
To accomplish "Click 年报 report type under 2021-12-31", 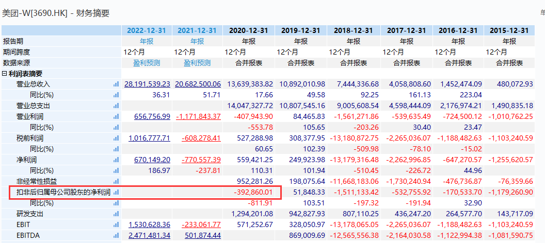I will (197, 41).
